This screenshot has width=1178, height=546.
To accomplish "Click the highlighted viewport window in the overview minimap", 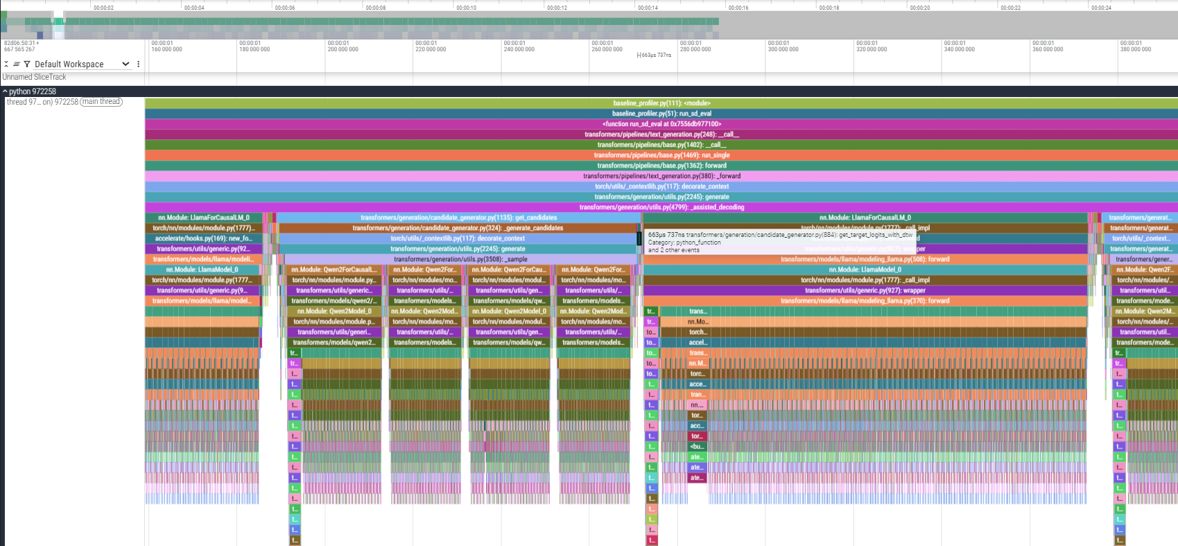I will click(58, 24).
